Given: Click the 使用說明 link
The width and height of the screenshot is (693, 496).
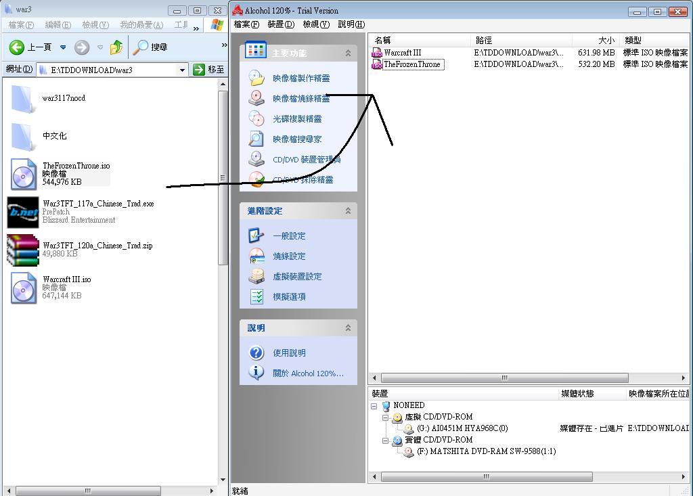Looking at the screenshot, I should (290, 353).
